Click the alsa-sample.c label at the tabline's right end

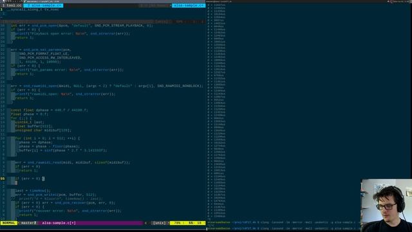click(189, 5)
